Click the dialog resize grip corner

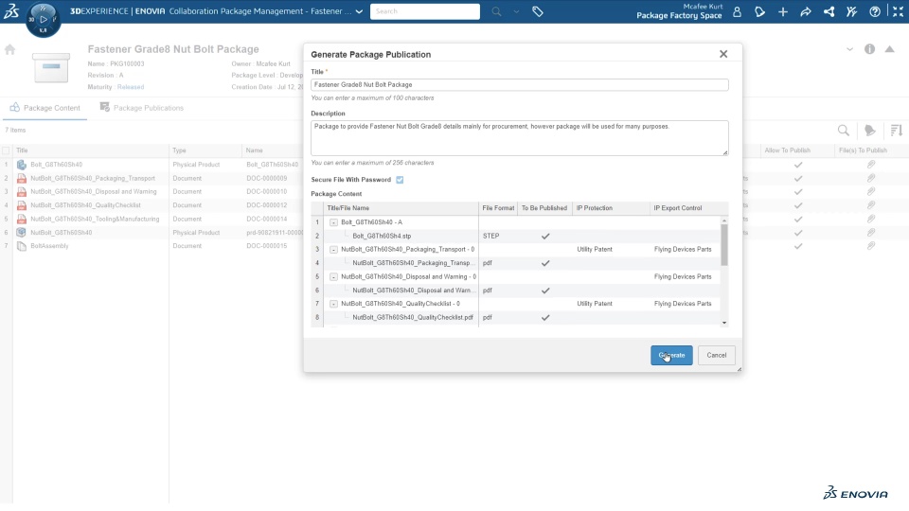(x=740, y=369)
